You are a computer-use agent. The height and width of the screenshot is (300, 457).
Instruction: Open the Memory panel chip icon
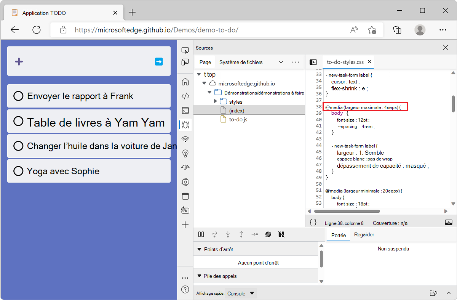(185, 182)
